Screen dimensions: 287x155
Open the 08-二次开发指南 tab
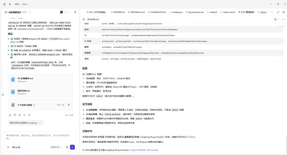click(97, 12)
